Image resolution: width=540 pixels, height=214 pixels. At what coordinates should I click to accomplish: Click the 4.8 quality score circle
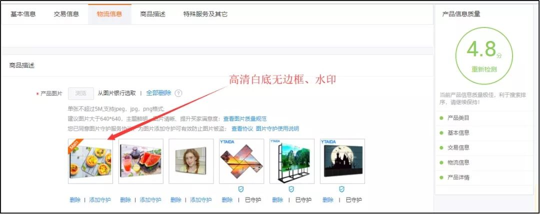(484, 55)
